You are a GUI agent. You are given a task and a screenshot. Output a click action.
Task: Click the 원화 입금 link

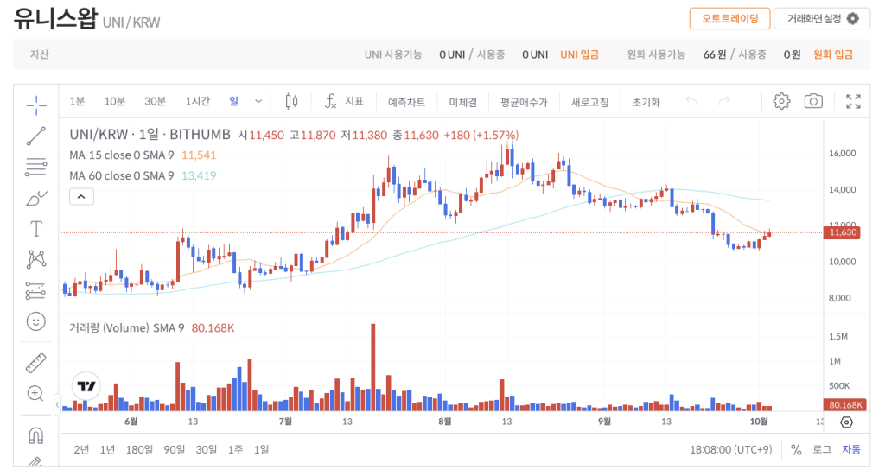832,54
